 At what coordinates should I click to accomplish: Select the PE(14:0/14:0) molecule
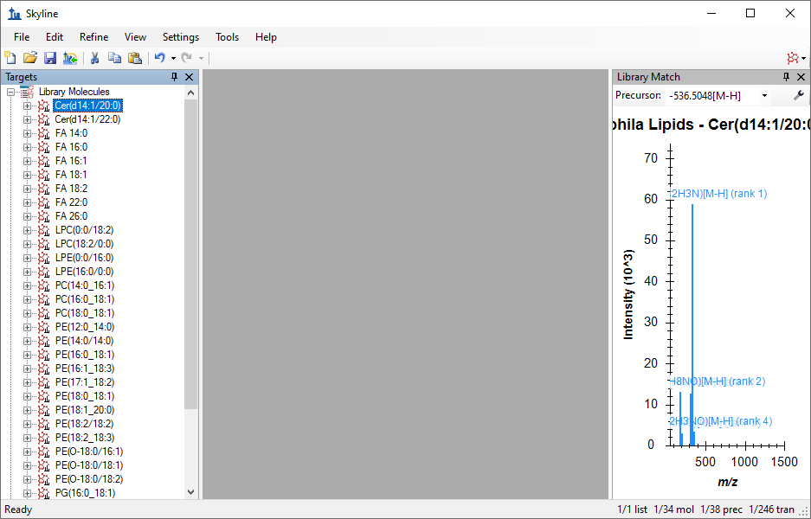point(84,341)
